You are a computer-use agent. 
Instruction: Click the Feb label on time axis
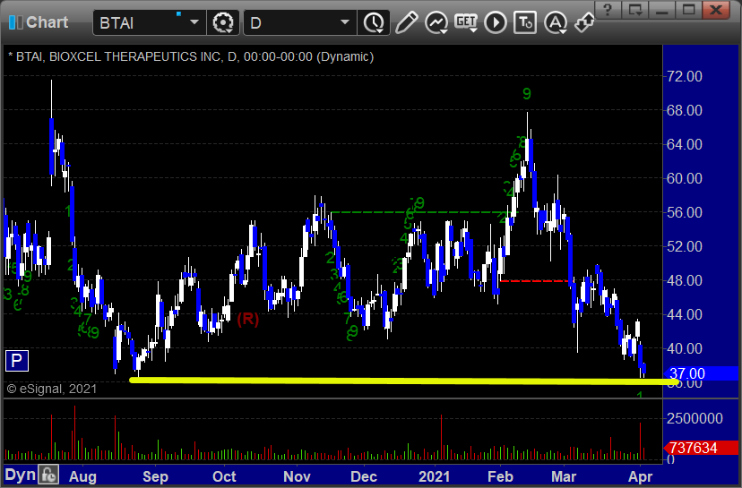[x=500, y=476]
